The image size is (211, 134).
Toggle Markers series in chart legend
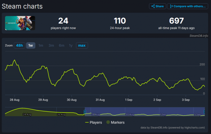[115, 123]
